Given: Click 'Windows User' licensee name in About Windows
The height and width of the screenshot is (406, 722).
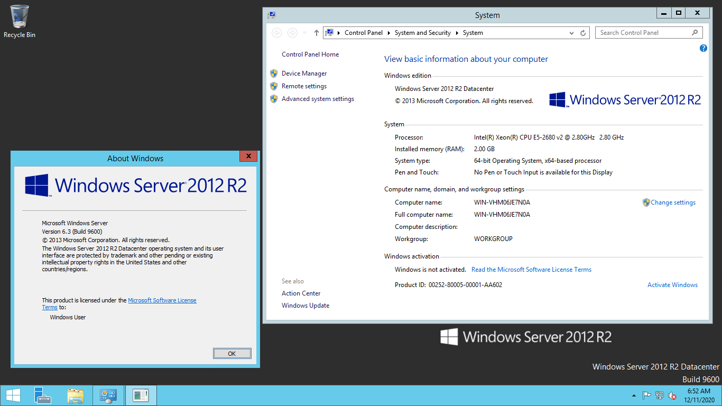Looking at the screenshot, I should pos(68,317).
